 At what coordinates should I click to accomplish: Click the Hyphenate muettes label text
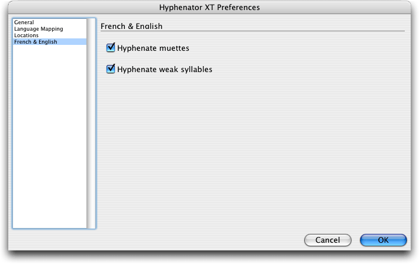point(153,48)
